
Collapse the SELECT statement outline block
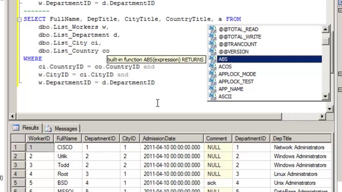[x=19, y=20]
